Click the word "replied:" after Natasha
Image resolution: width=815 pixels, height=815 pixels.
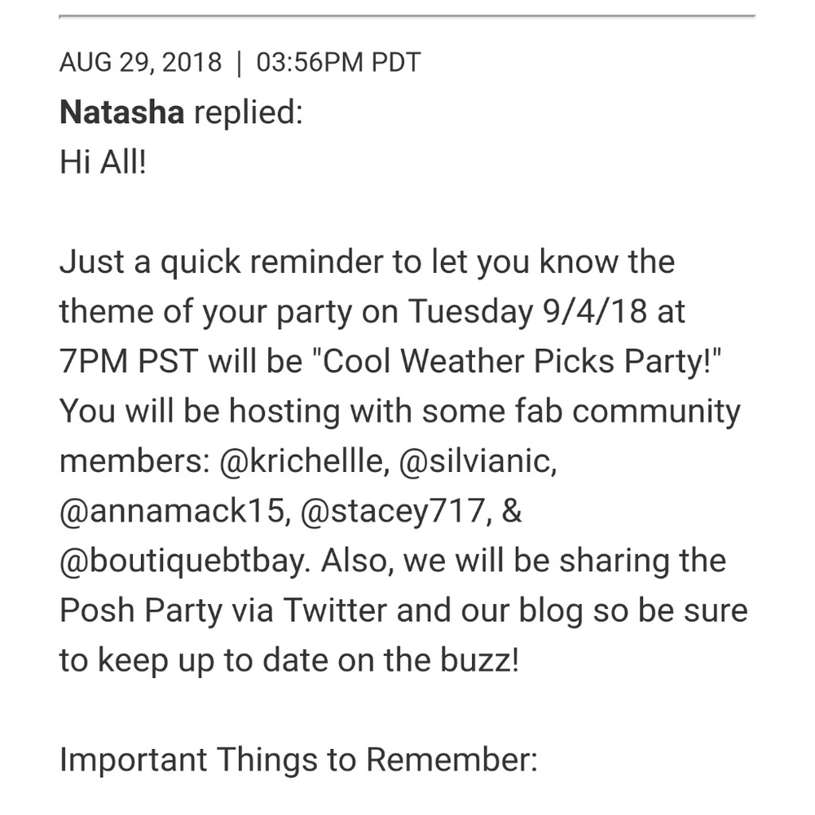coord(249,112)
